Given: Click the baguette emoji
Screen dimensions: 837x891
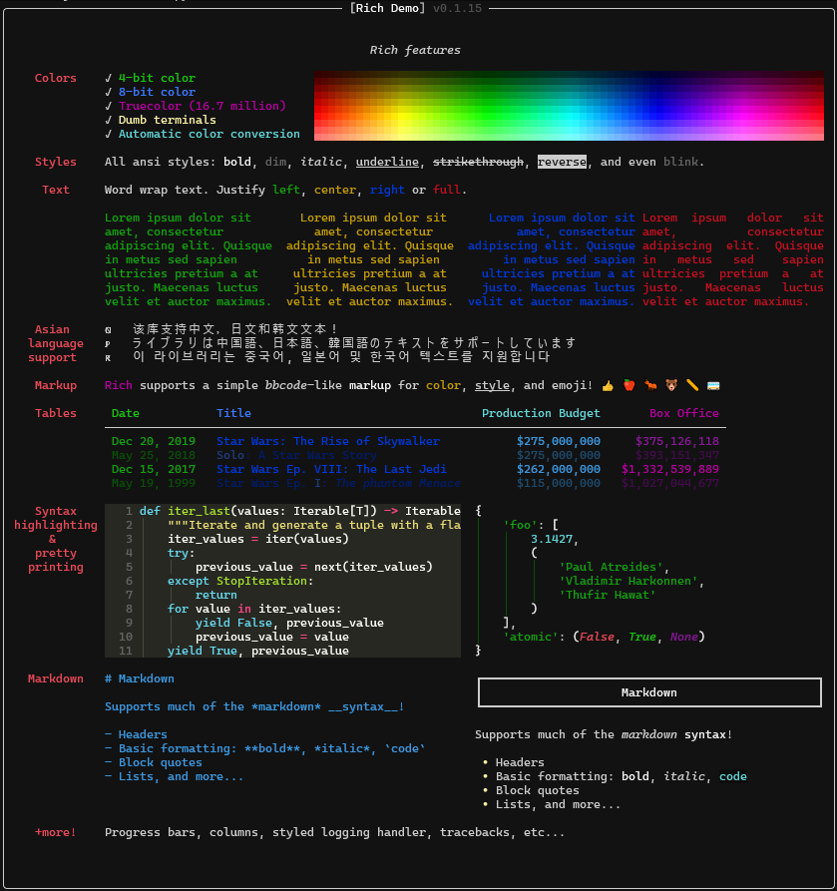Looking at the screenshot, I should [692, 385].
